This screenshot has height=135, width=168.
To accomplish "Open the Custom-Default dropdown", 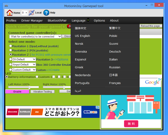I will tap(24, 70).
